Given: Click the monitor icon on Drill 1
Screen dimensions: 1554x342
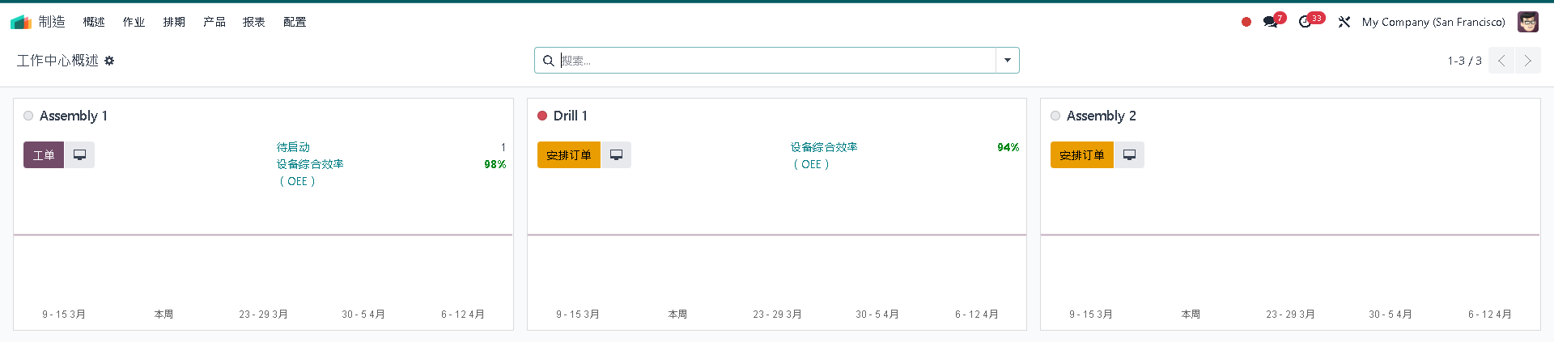Looking at the screenshot, I should coord(616,155).
